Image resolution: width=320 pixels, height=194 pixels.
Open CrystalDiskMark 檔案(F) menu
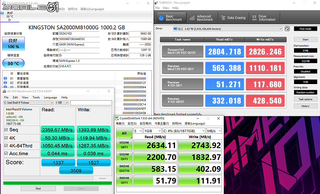click(120, 124)
